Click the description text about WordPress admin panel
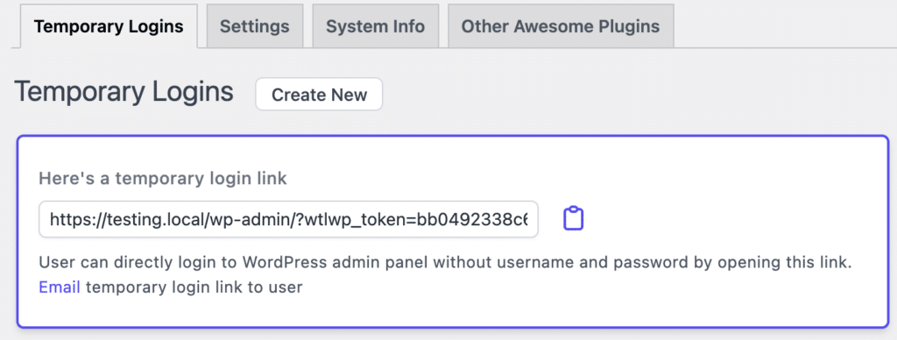Image resolution: width=897 pixels, height=340 pixels. click(446, 263)
